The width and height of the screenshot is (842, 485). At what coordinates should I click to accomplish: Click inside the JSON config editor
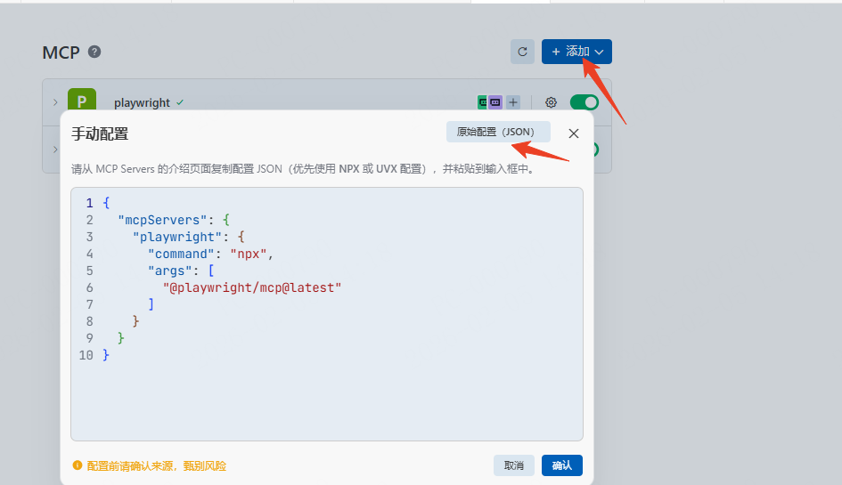click(x=326, y=314)
